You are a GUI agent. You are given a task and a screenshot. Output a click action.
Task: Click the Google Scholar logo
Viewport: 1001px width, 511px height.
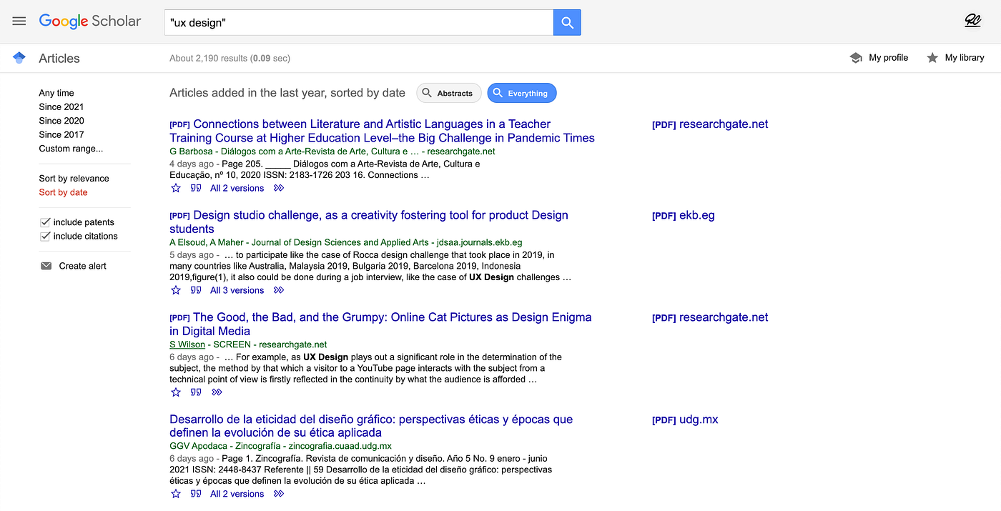pos(90,21)
